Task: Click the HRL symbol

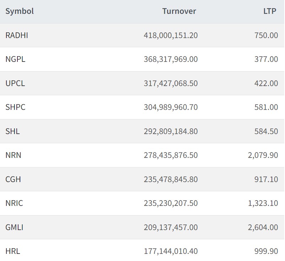Action: (13, 251)
